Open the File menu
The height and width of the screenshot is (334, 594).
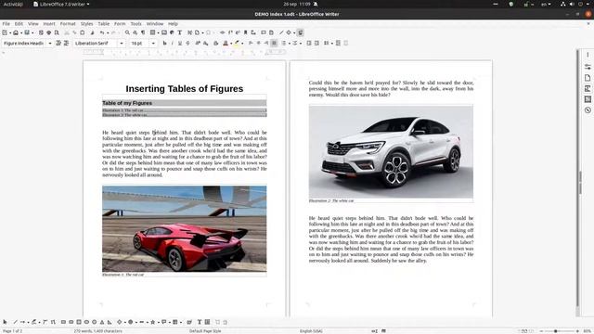point(6,23)
